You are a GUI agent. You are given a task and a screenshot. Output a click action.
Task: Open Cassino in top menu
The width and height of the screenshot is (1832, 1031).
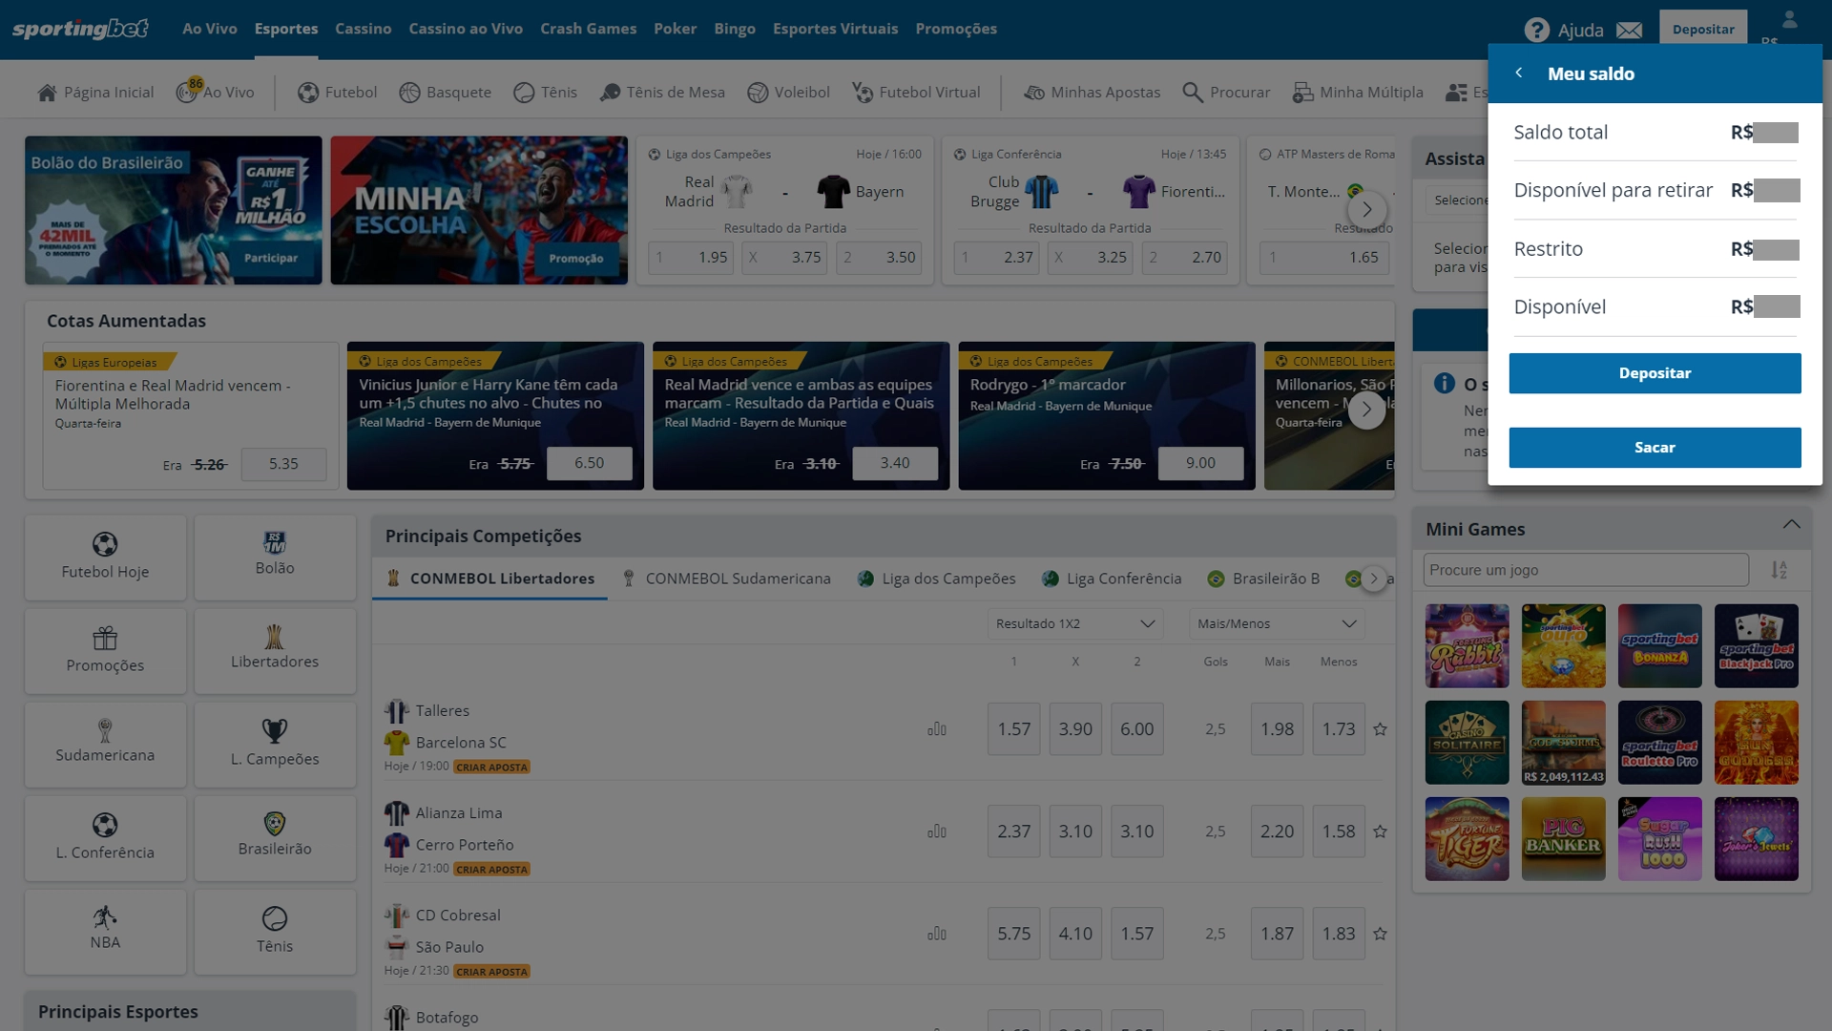[363, 29]
